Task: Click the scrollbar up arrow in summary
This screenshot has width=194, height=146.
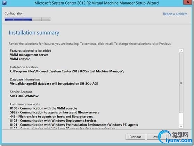Action: coord(181,51)
